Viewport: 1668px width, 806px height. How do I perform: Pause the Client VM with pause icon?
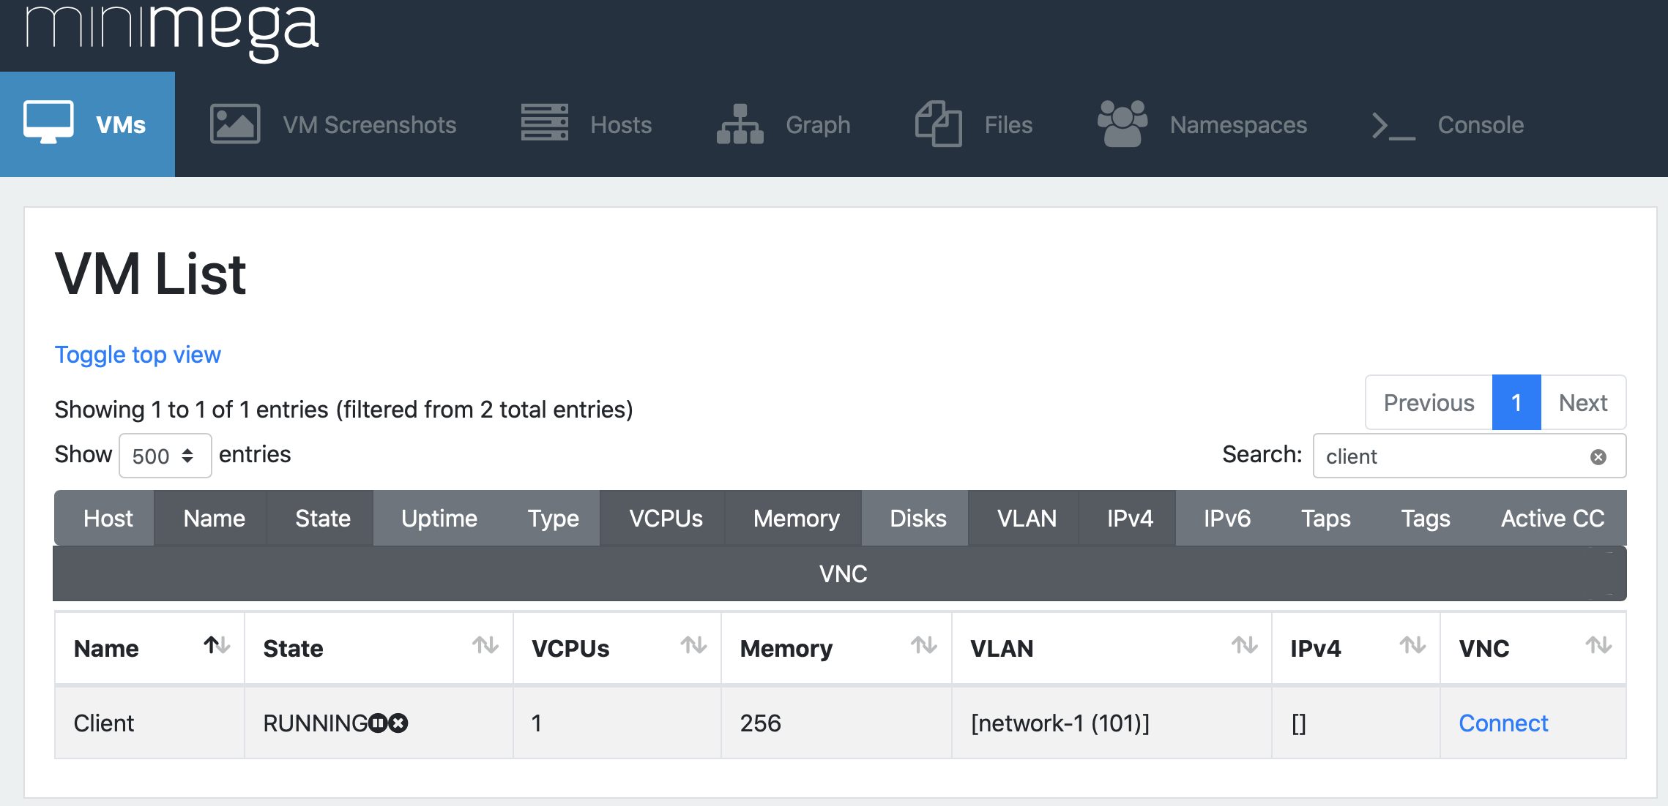pyautogui.click(x=378, y=723)
